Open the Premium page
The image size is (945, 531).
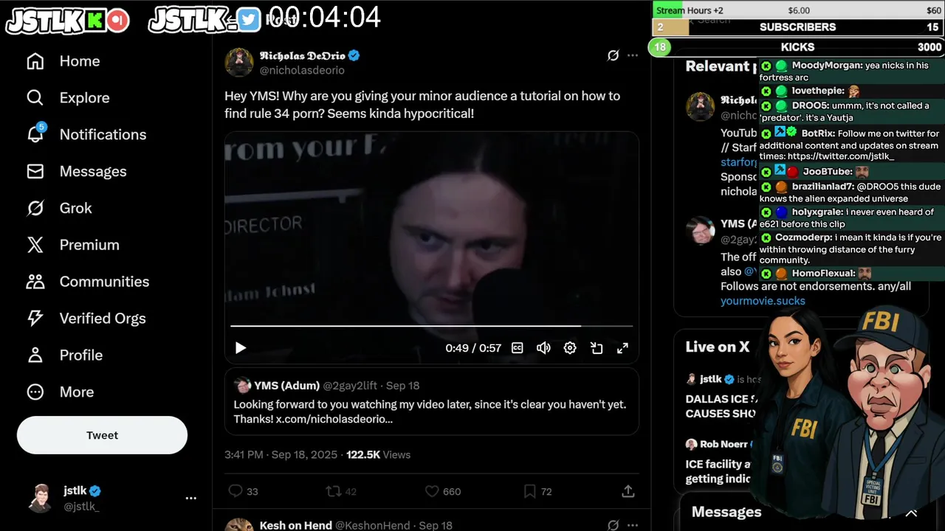click(x=72, y=245)
